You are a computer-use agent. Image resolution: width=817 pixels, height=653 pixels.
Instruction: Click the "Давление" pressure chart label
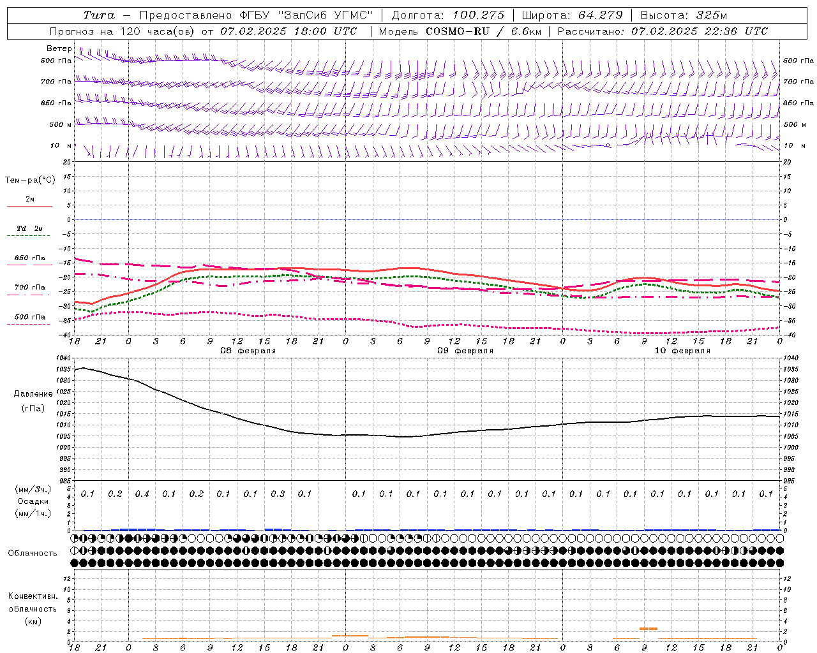tap(33, 394)
